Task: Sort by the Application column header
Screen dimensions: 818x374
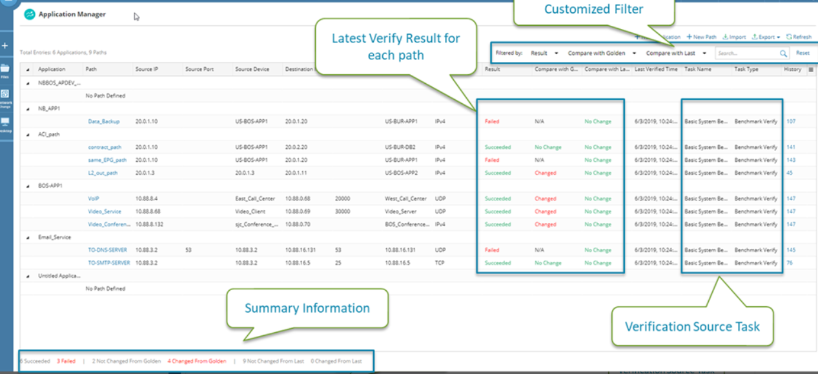Action: point(52,69)
